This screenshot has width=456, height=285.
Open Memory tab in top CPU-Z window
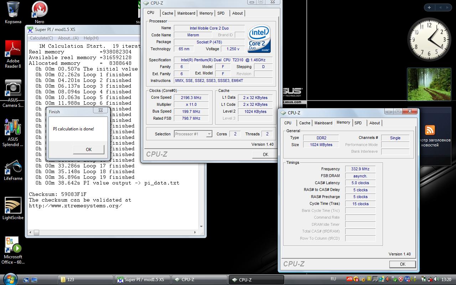coord(206,13)
